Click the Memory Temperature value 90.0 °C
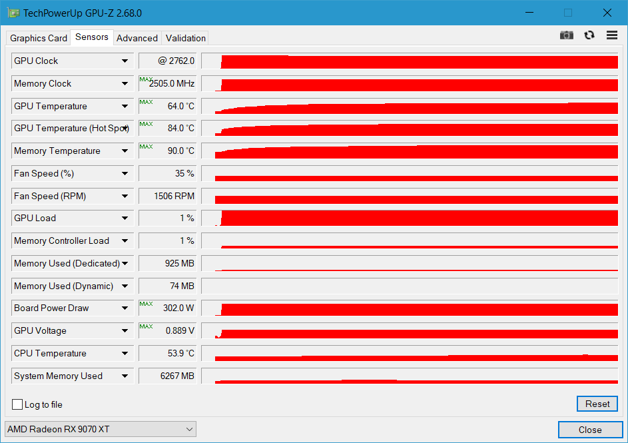This screenshot has width=628, height=443. click(168, 151)
